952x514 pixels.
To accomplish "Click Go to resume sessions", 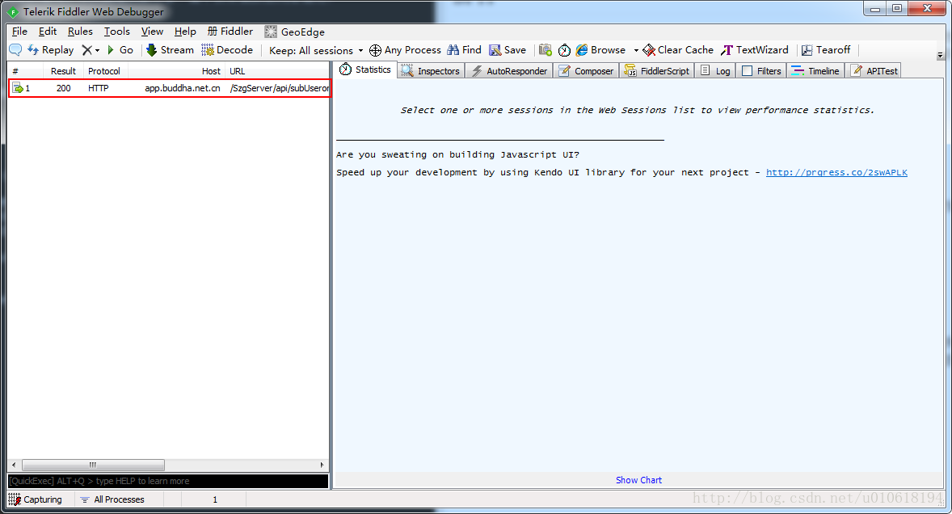I will click(x=120, y=50).
